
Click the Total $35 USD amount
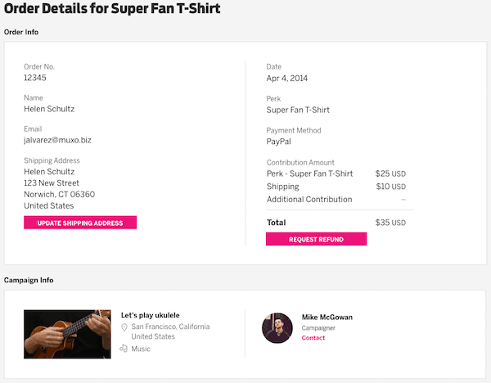[390, 223]
